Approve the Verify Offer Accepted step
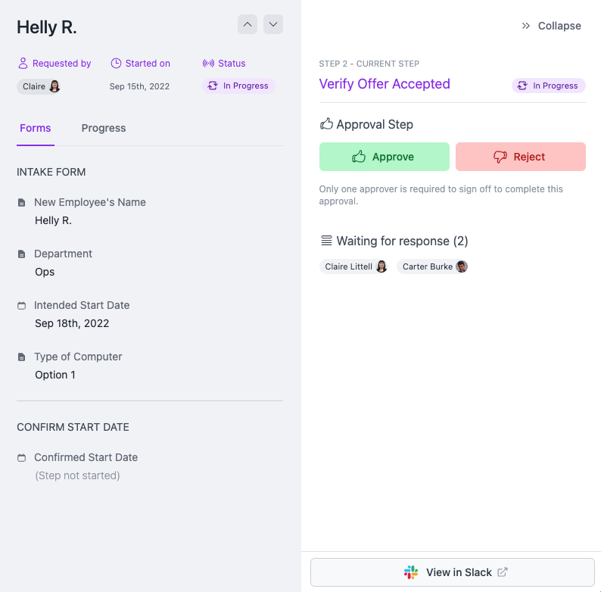Viewport: 601px width, 592px height. pyautogui.click(x=384, y=157)
